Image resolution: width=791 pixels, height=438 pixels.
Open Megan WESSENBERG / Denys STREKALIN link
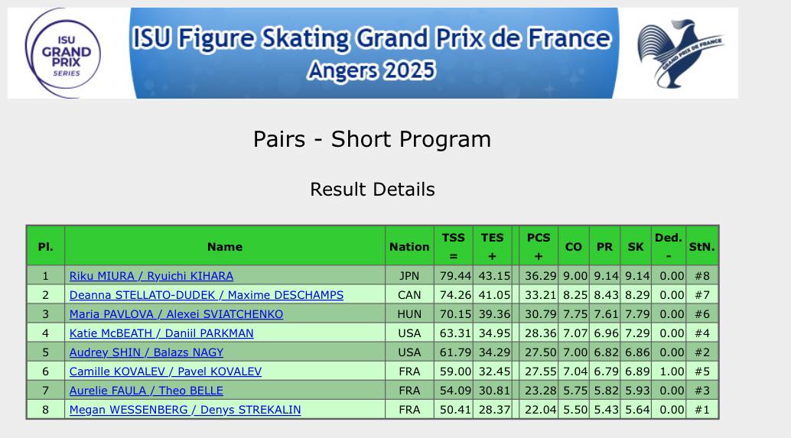(x=185, y=410)
